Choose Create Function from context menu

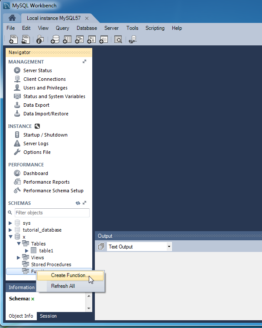71,276
